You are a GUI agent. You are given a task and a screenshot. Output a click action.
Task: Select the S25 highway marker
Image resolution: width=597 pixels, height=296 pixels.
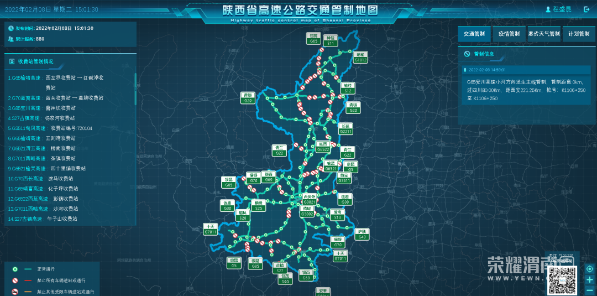point(259,206)
